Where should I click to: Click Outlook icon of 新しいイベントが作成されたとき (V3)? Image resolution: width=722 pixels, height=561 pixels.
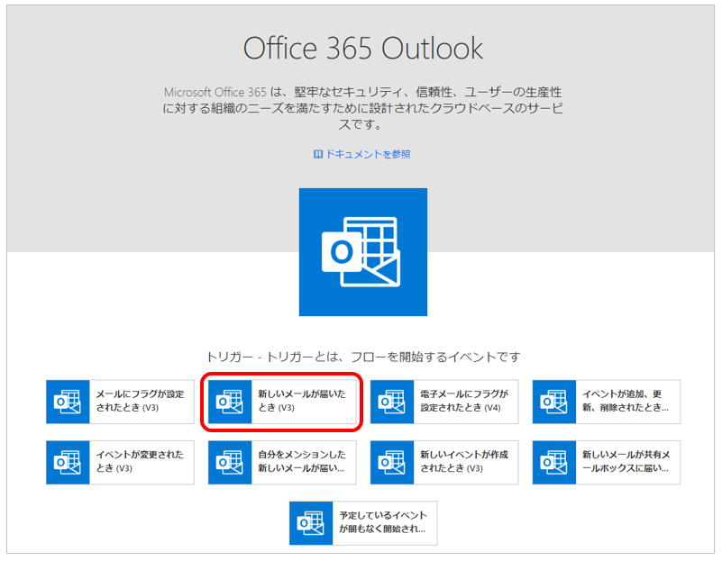(x=392, y=462)
